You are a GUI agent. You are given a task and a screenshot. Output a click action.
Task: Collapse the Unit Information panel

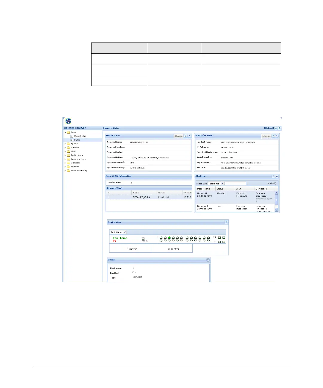pyautogui.click(x=277, y=136)
